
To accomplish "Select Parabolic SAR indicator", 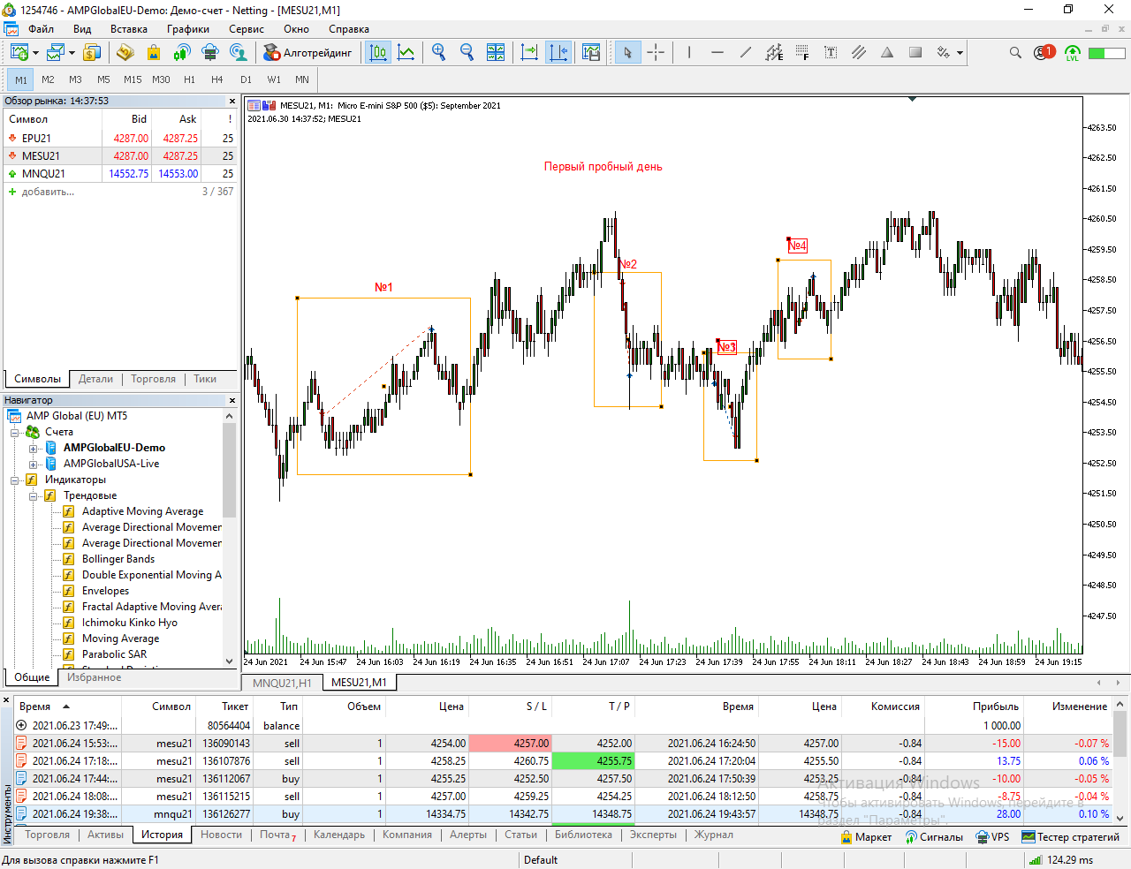I will pyautogui.click(x=115, y=654).
